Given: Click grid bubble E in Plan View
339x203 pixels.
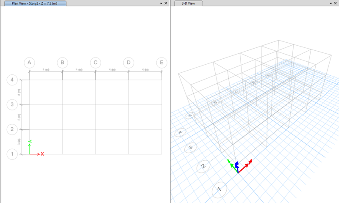Looking at the screenshot, I should coord(162,63).
